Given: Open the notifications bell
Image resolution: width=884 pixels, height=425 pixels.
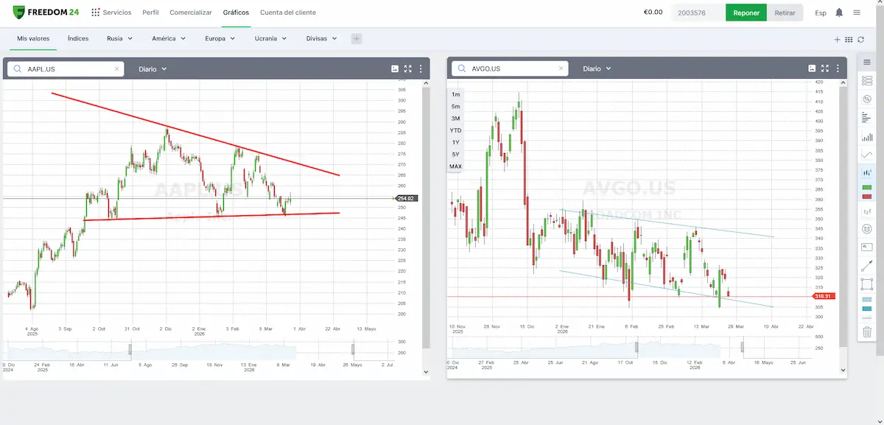Looking at the screenshot, I should click(839, 13).
